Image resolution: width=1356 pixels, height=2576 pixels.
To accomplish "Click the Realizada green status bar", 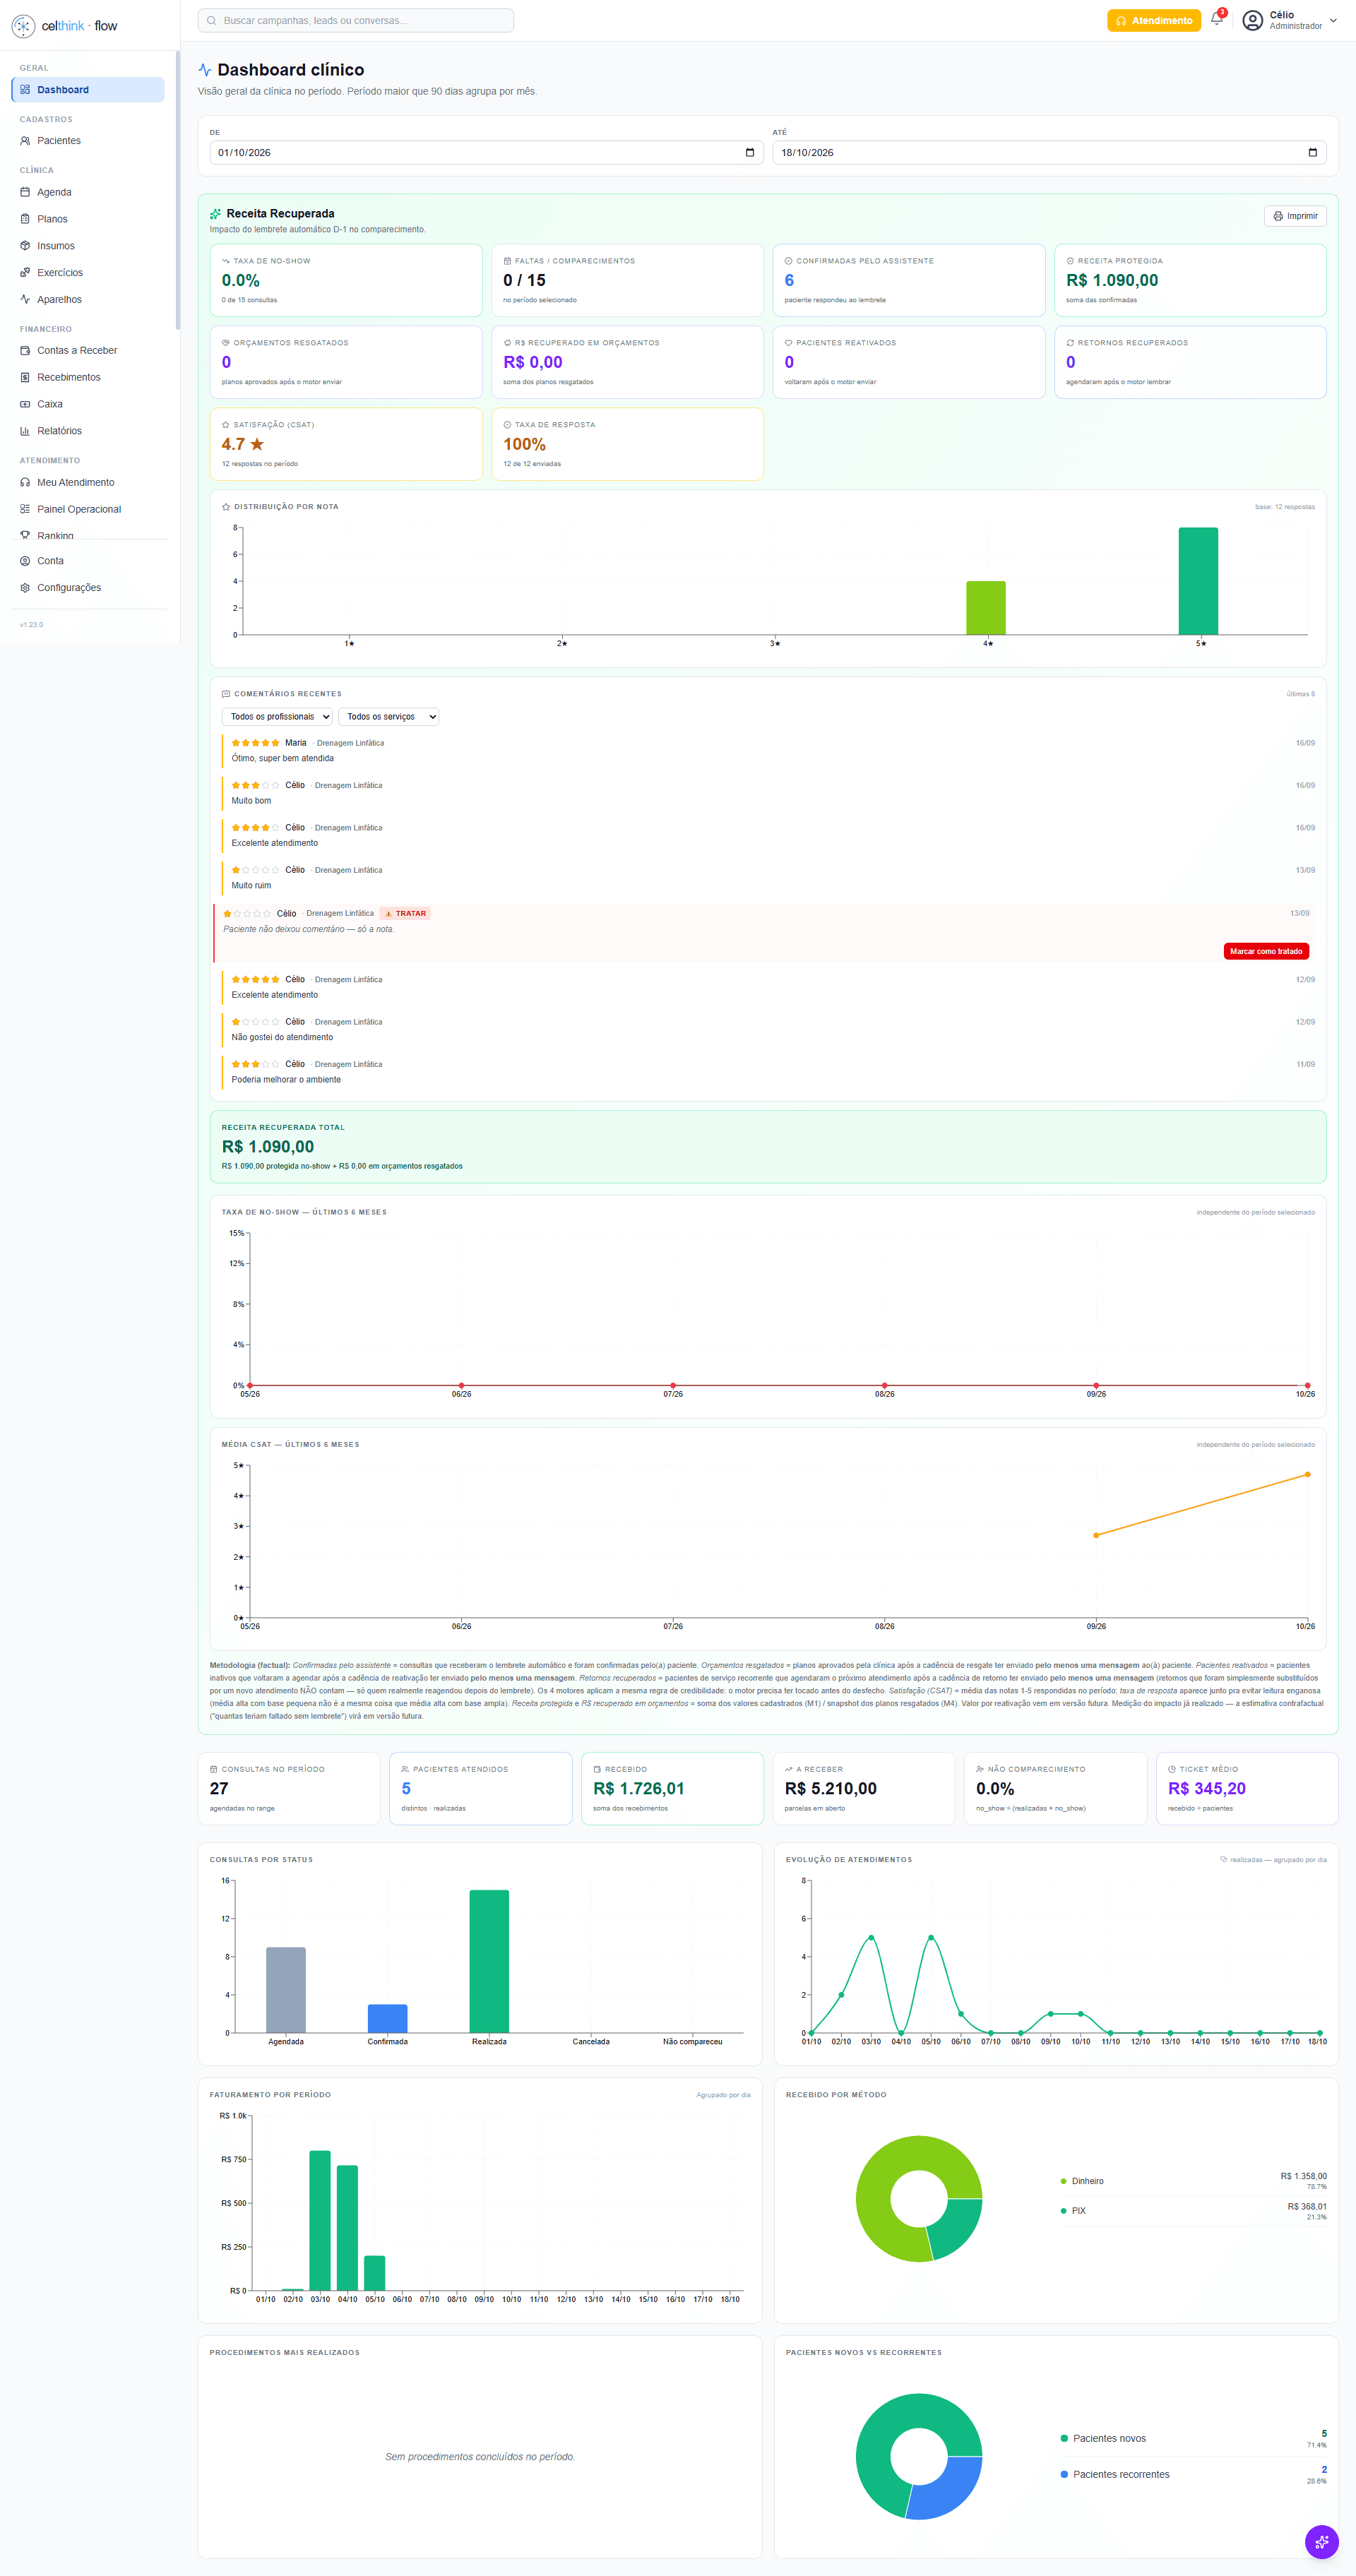I will pos(489,1961).
